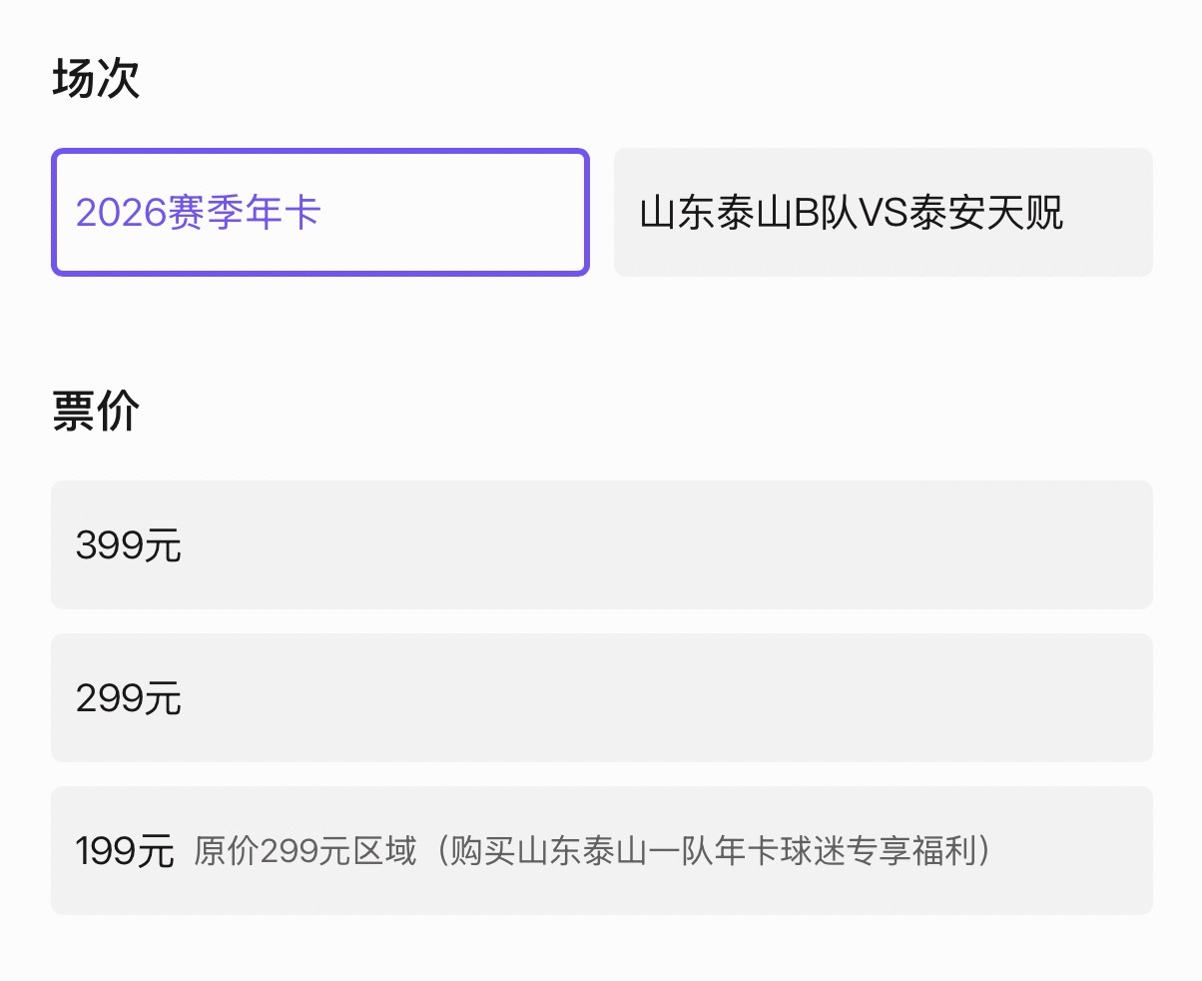The height and width of the screenshot is (981, 1202).
Task: Select the year card outlined in purple
Action: pos(319,212)
